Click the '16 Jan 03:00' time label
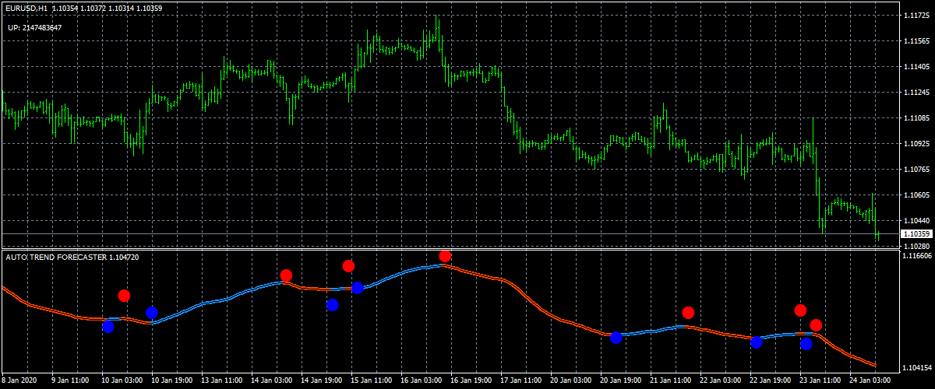The width and height of the screenshot is (935, 389). tap(420, 381)
